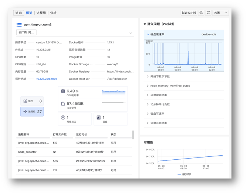247x194 pixels.
Task: Open the 过去12小时 time range selector
Action: 189,13
